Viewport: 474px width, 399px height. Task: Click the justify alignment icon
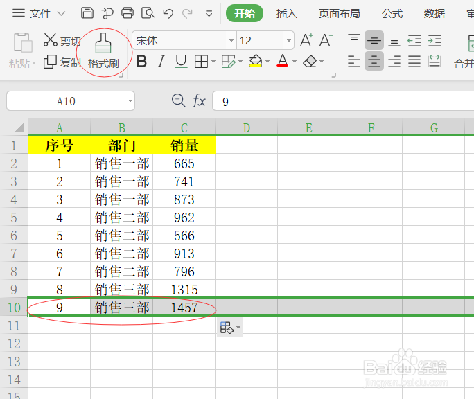[414, 62]
